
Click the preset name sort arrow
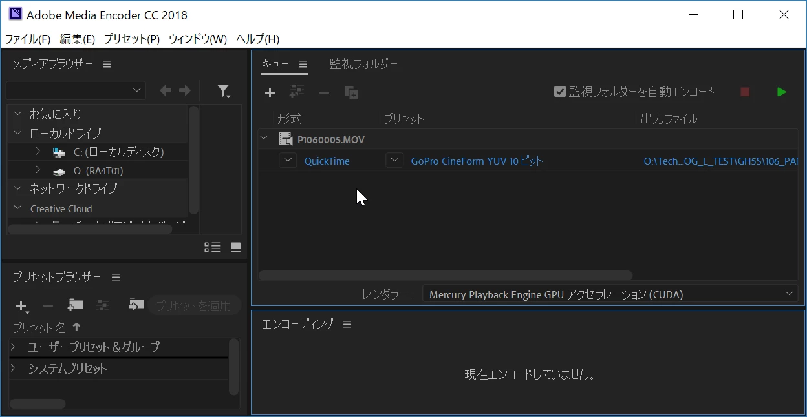[x=76, y=327]
